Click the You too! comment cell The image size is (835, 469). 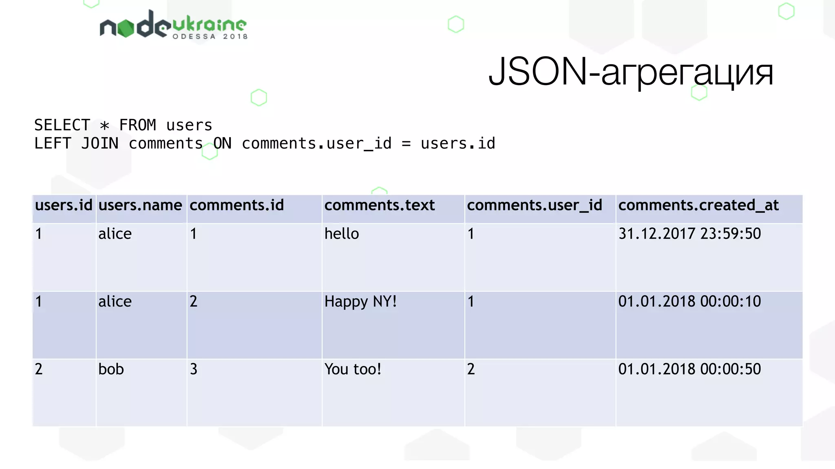pyautogui.click(x=393, y=393)
